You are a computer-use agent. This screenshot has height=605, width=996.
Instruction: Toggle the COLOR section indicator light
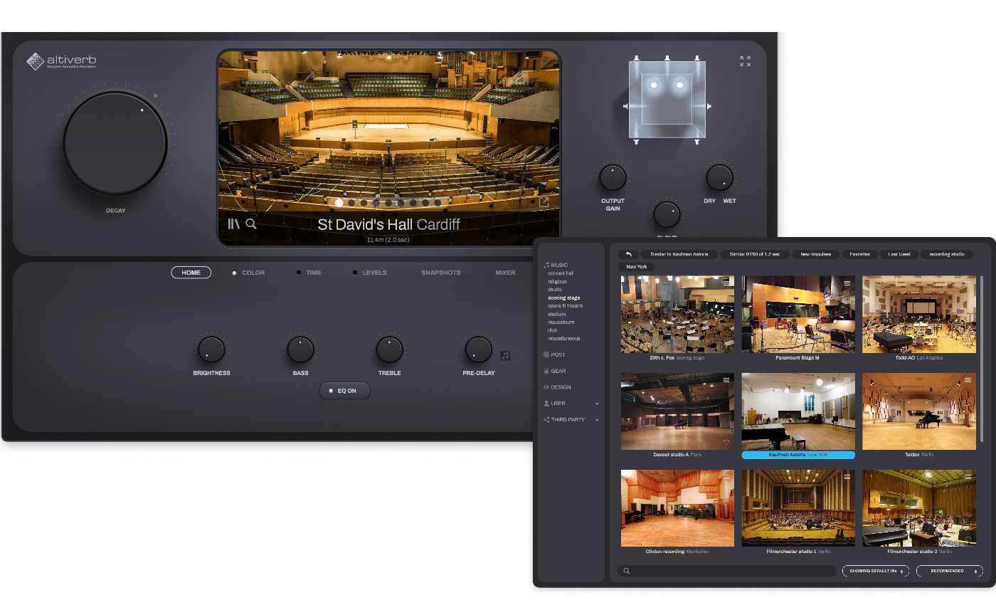234,273
